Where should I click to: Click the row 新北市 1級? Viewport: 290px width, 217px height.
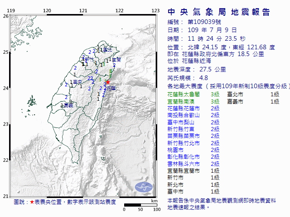pyautogui.click(x=193, y=184)
